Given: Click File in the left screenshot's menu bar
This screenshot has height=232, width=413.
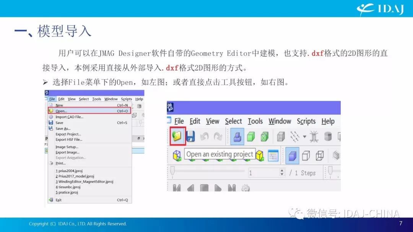Looking at the screenshot, I should tap(52, 99).
